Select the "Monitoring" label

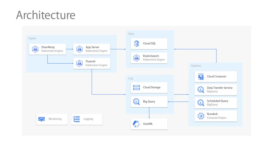click(x=55, y=119)
